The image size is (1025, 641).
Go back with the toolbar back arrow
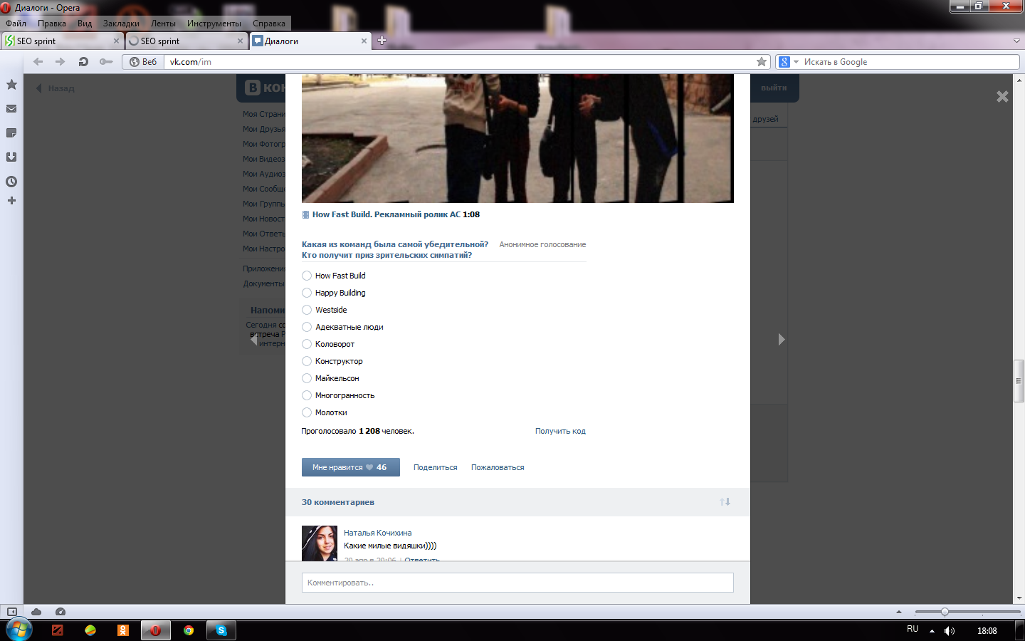coord(38,62)
